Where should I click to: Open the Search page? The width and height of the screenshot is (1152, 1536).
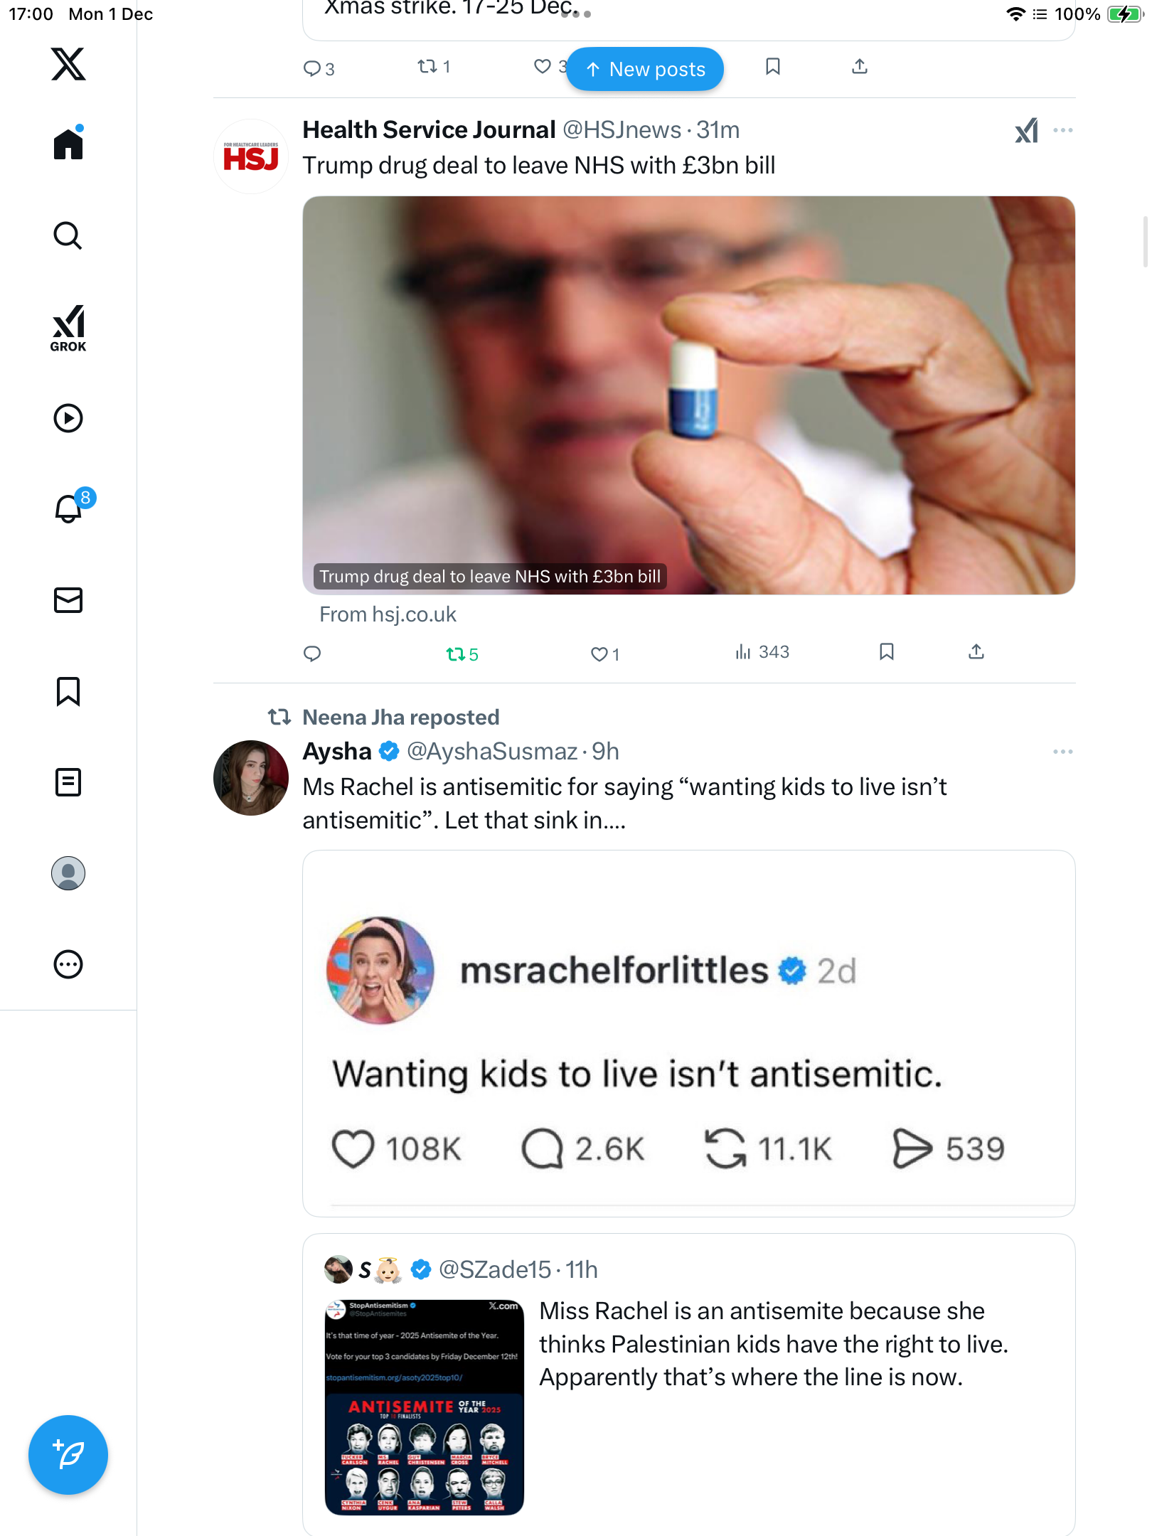pos(68,235)
